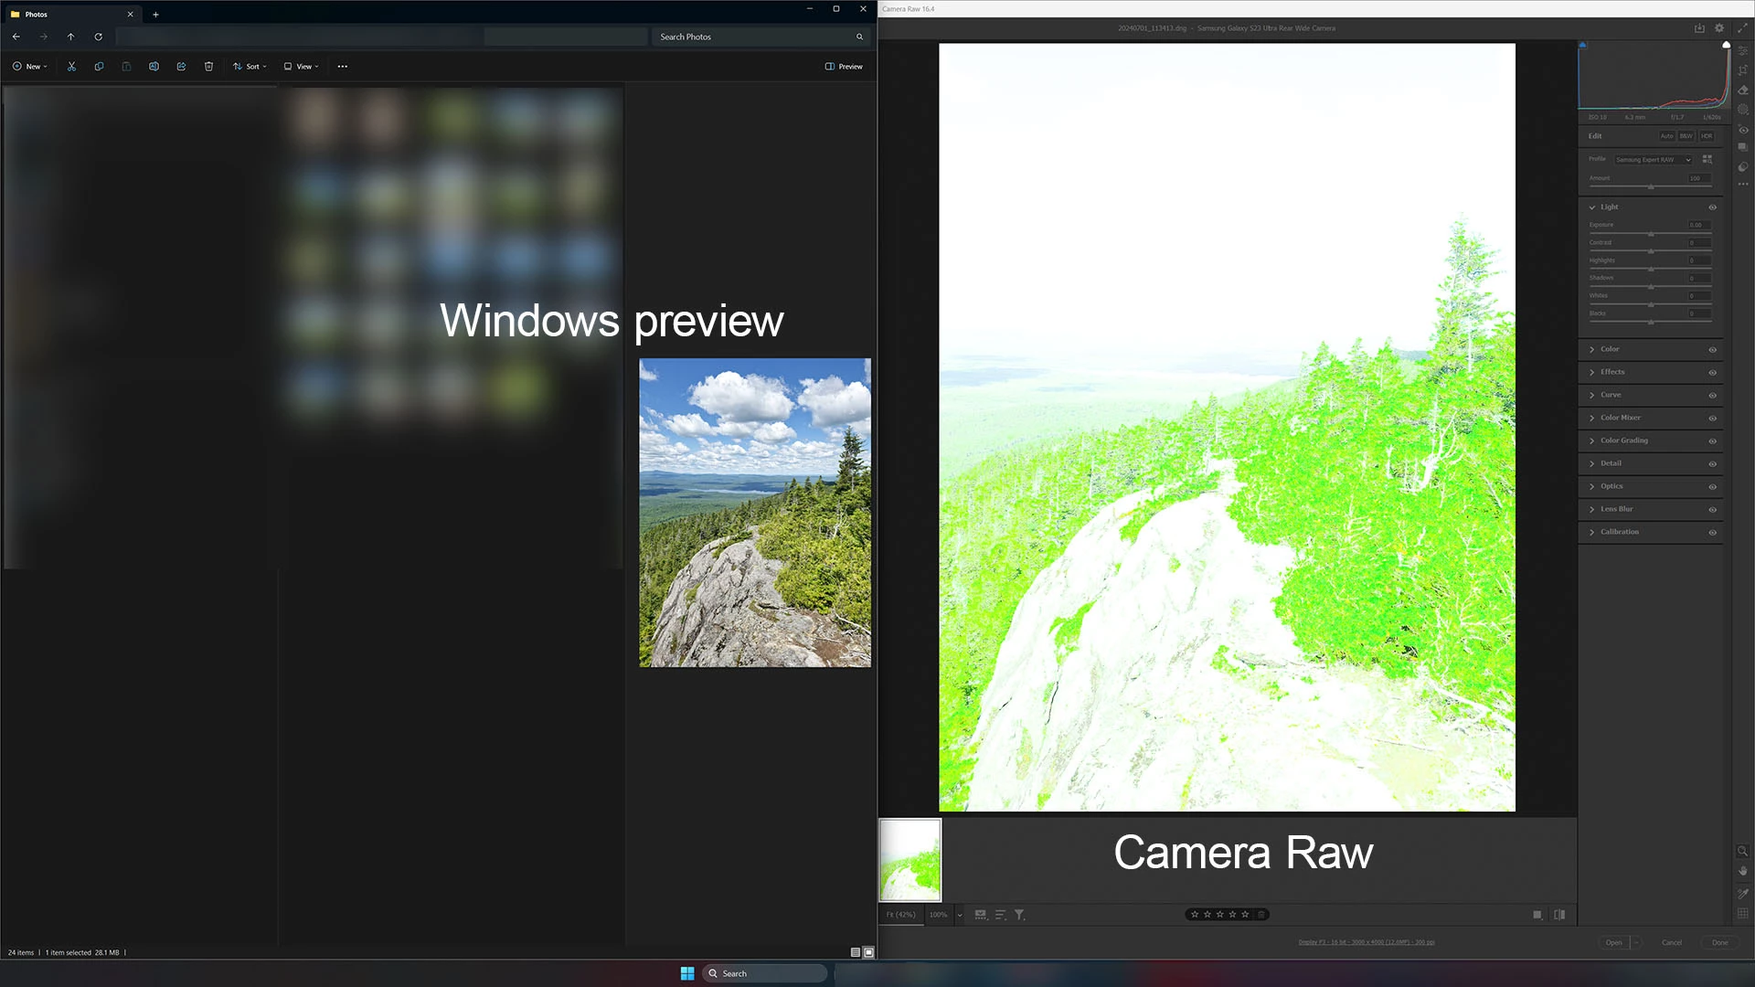Toggle Detail panel visibility eye
This screenshot has height=987, width=1755.
point(1712,464)
